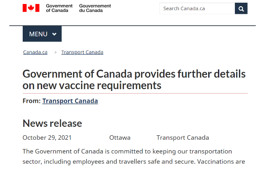Click the Government of Canada English wordmark
This screenshot has height=169, width=262.
59,8
